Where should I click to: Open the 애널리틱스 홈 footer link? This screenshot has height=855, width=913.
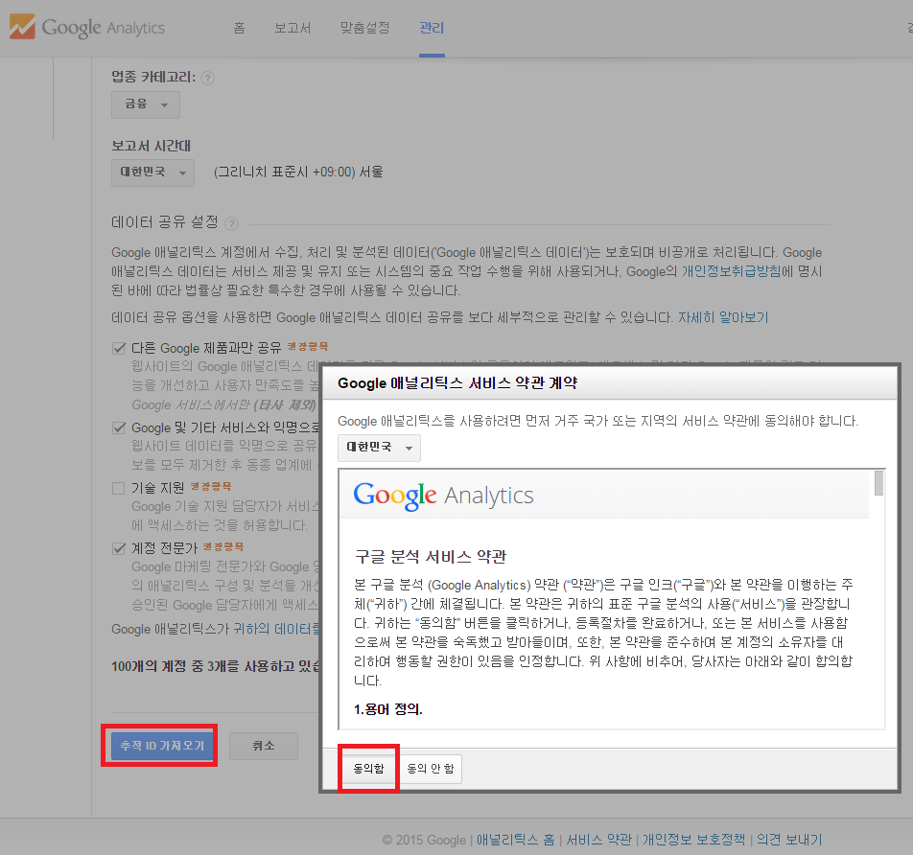click(515, 840)
